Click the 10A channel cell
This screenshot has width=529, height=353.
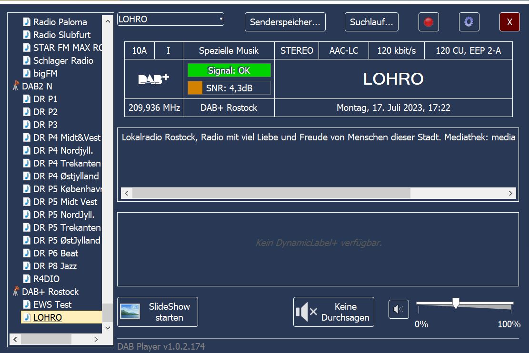point(140,50)
